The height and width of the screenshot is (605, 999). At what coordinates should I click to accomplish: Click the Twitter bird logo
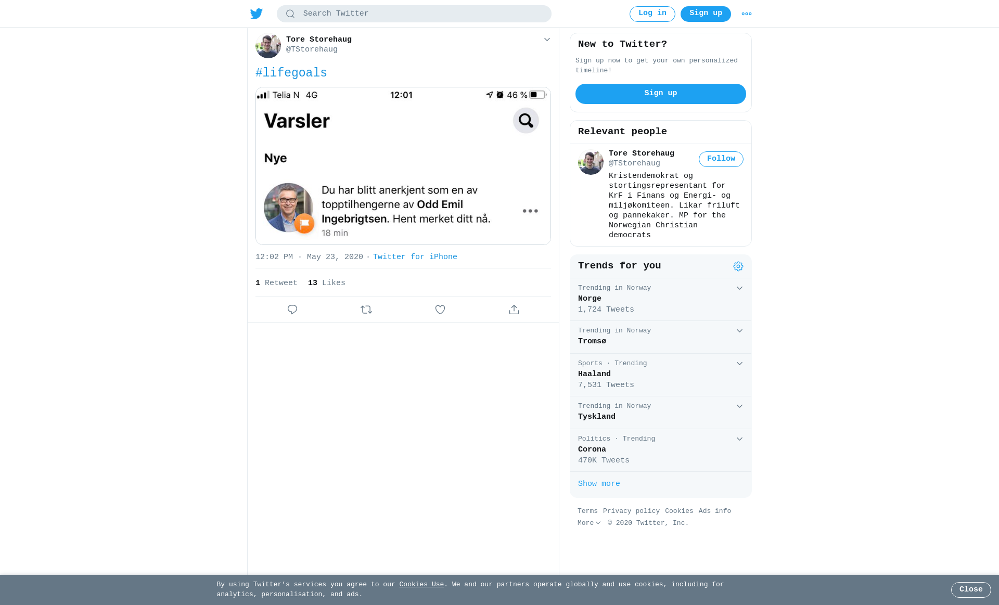point(257,14)
